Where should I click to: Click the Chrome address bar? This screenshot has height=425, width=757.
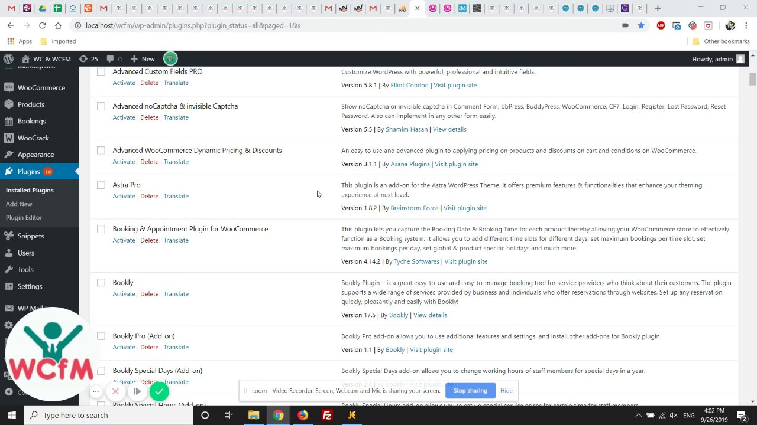pyautogui.click(x=349, y=25)
